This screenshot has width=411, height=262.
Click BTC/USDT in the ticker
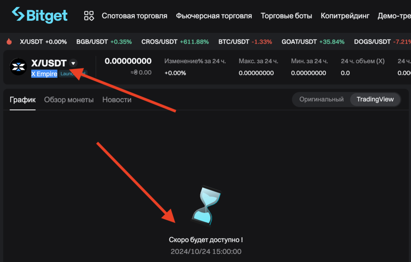(234, 42)
